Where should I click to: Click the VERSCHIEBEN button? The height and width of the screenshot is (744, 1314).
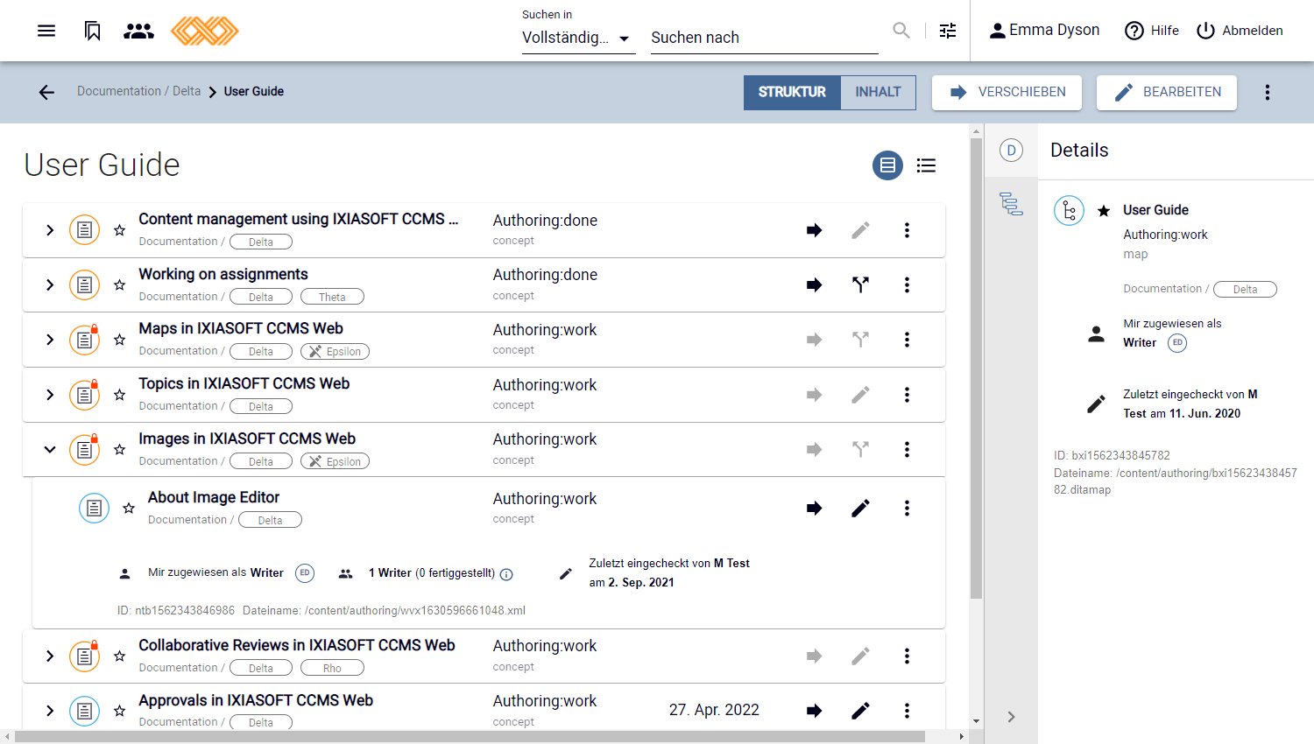(1007, 92)
